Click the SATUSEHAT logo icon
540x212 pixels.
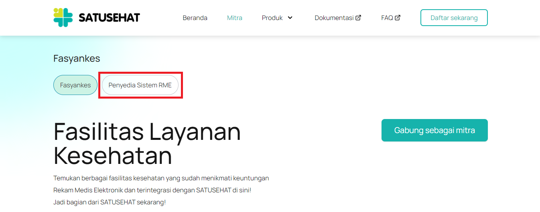(x=63, y=18)
